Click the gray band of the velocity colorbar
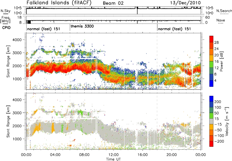The width and height of the screenshot is (232, 161). (x=211, y=121)
